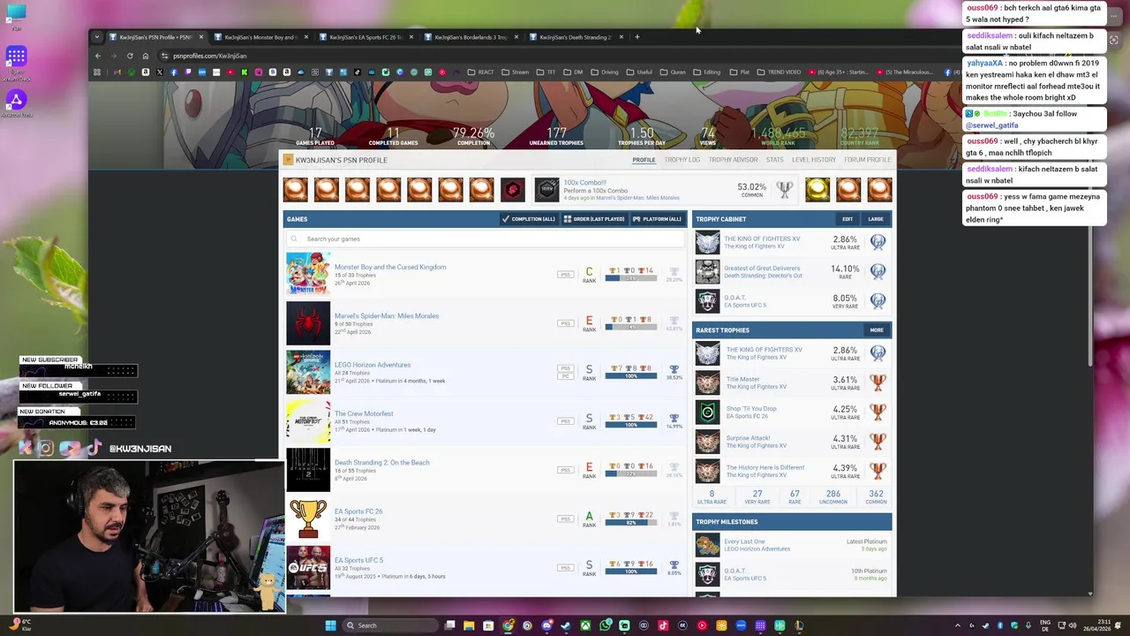
Task: Switch to Death Stranding 2 browser tab
Action: (575, 37)
